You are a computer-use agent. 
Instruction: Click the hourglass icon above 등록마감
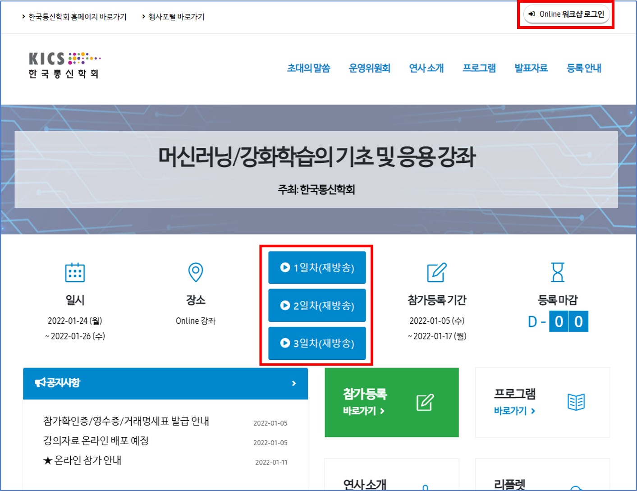[558, 272]
